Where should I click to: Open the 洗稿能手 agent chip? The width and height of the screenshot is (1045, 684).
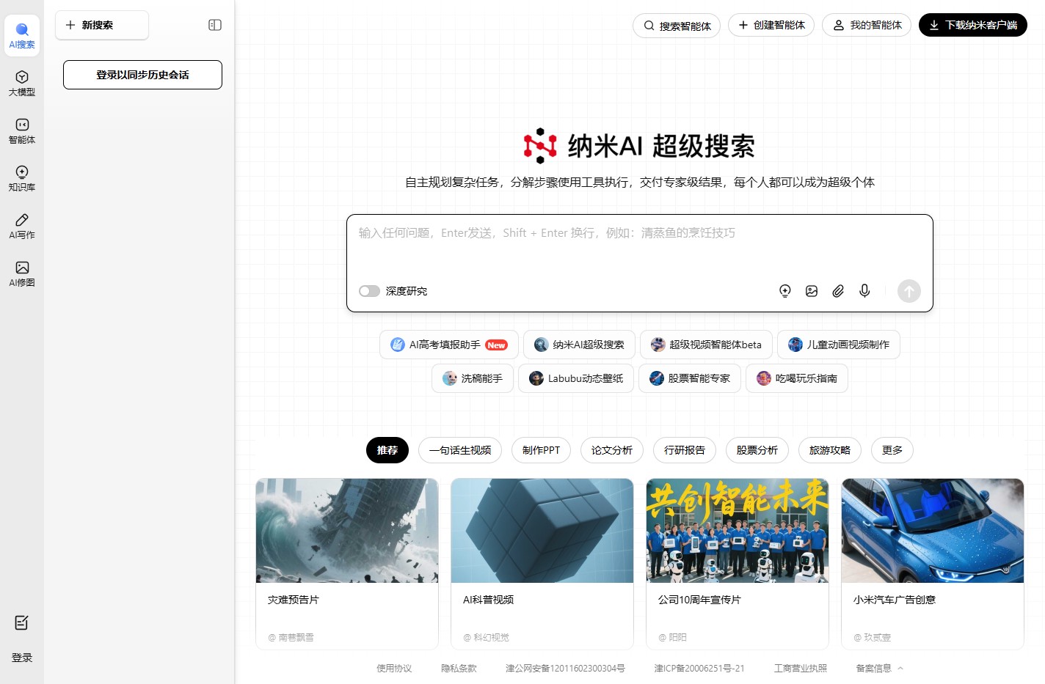pyautogui.click(x=473, y=378)
